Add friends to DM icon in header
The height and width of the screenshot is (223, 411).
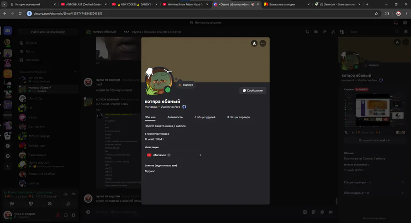(333, 32)
